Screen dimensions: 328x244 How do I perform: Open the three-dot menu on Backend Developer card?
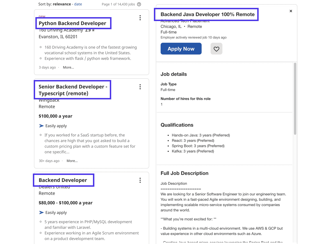pos(140,180)
